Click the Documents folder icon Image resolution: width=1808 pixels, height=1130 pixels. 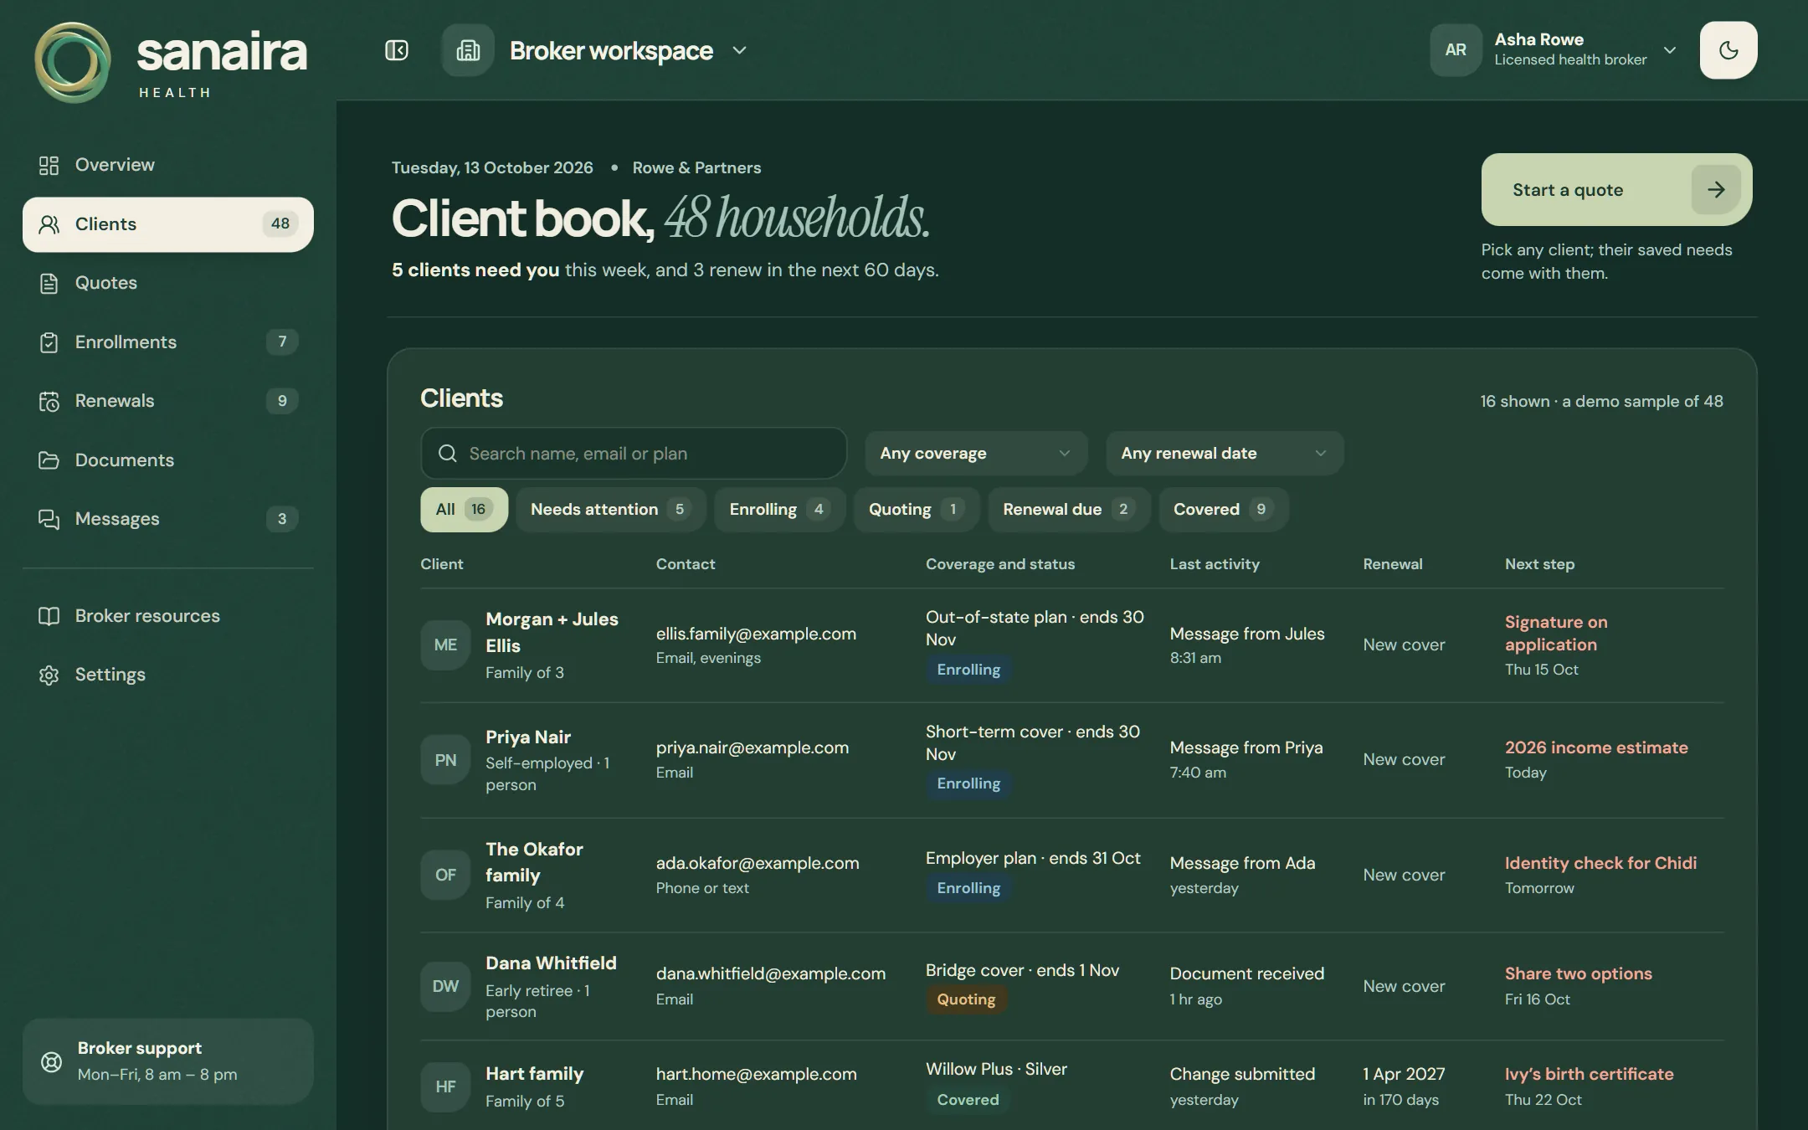tap(49, 460)
